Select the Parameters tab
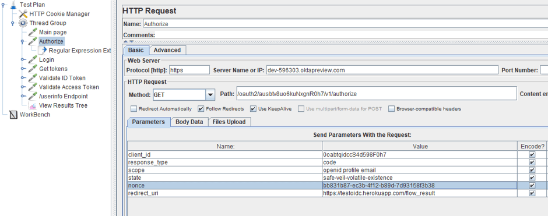The image size is (548, 216). (149, 122)
